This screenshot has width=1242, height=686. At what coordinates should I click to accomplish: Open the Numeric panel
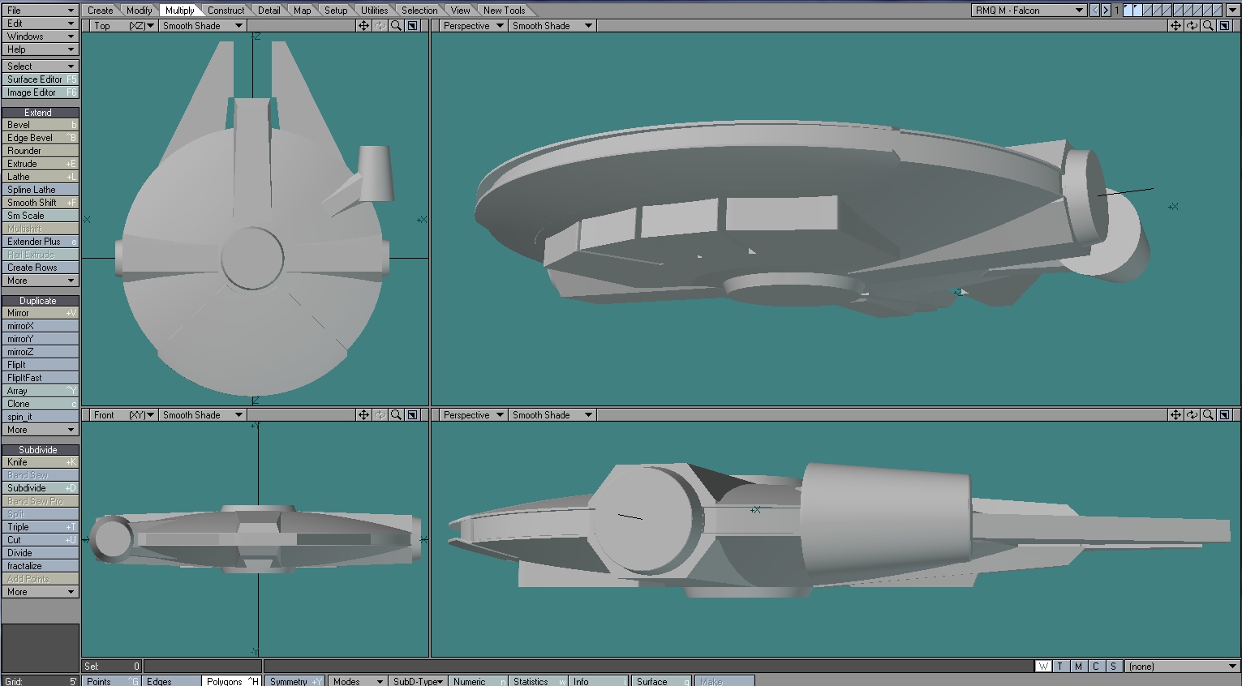(479, 681)
